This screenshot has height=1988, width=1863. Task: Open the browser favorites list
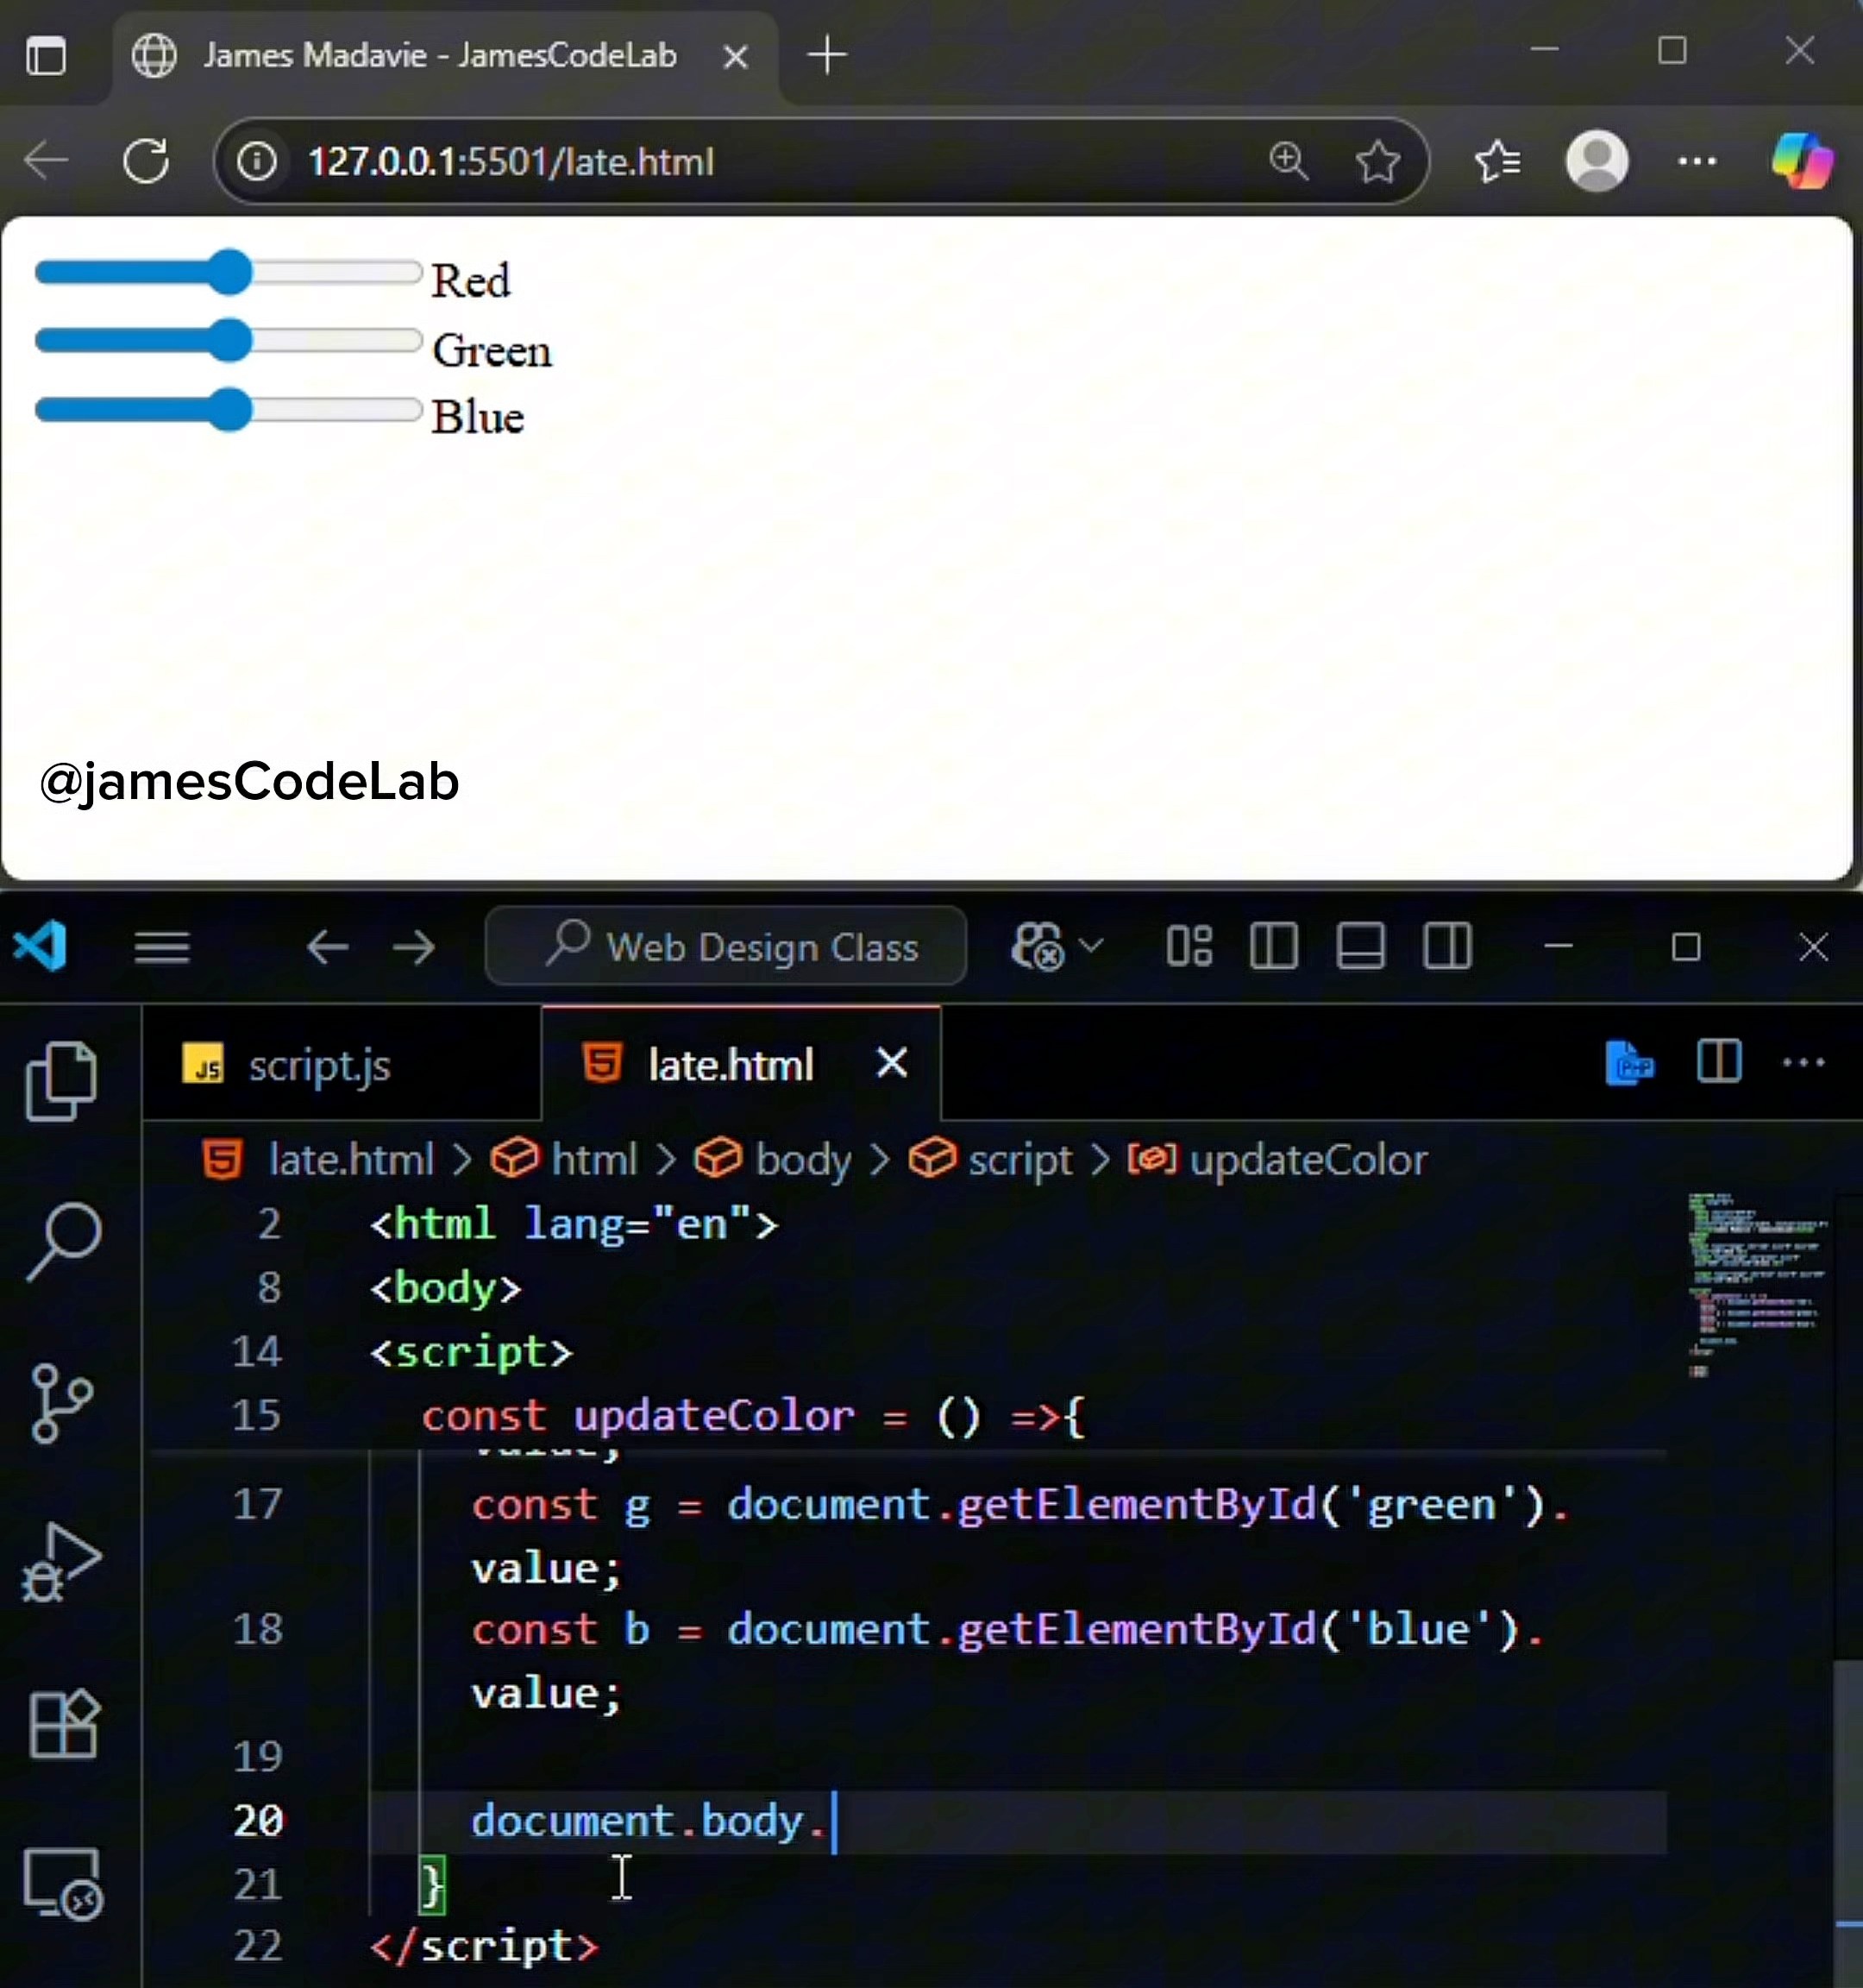point(1497,161)
